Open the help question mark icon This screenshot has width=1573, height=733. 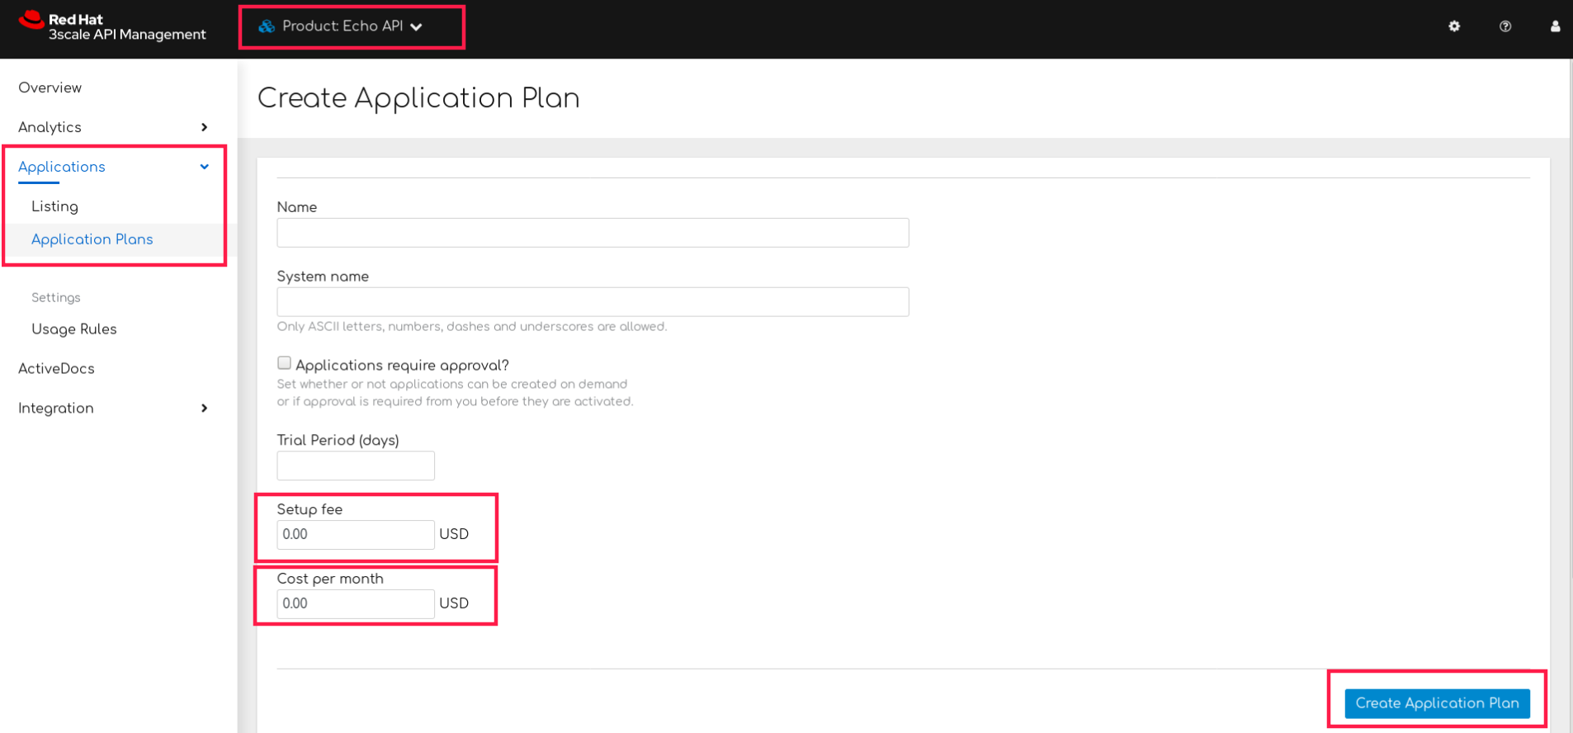(x=1505, y=26)
